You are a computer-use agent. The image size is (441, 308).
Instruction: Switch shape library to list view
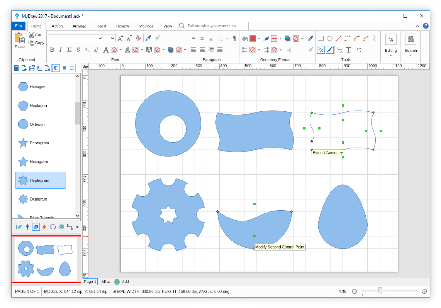click(x=64, y=68)
